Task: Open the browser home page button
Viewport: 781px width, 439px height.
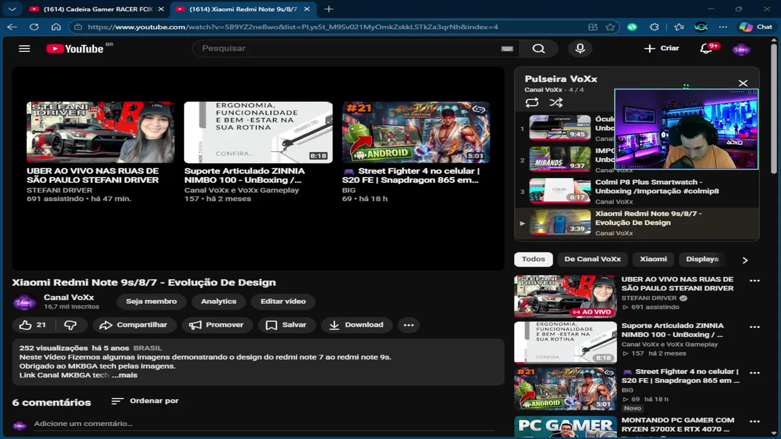Action: tap(56, 27)
